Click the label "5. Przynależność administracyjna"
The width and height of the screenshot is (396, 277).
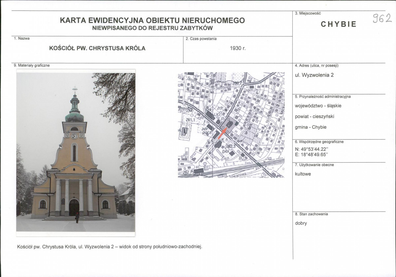(x=323, y=97)
